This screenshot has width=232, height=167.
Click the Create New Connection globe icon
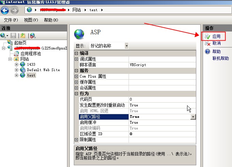tap(3, 36)
